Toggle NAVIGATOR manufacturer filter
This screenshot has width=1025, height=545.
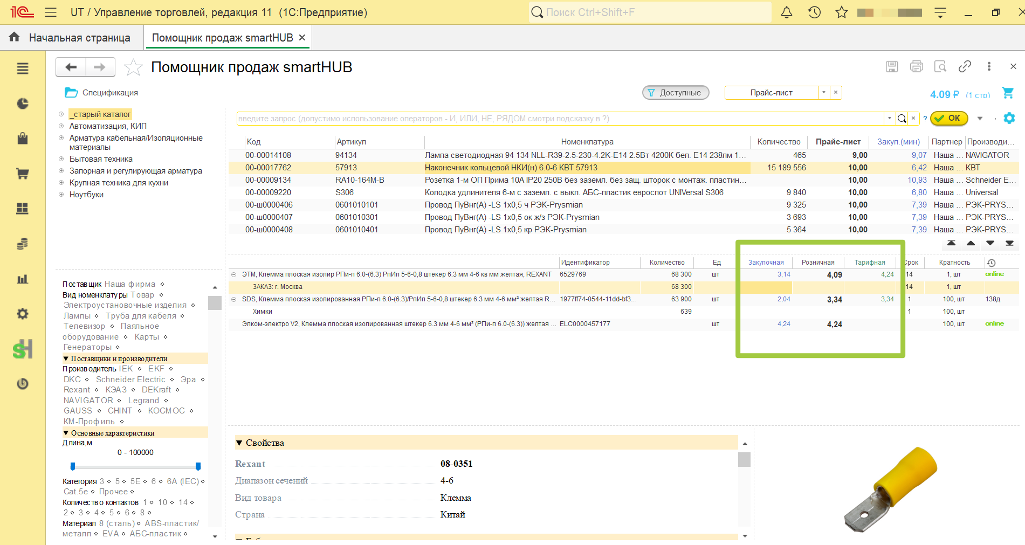88,401
